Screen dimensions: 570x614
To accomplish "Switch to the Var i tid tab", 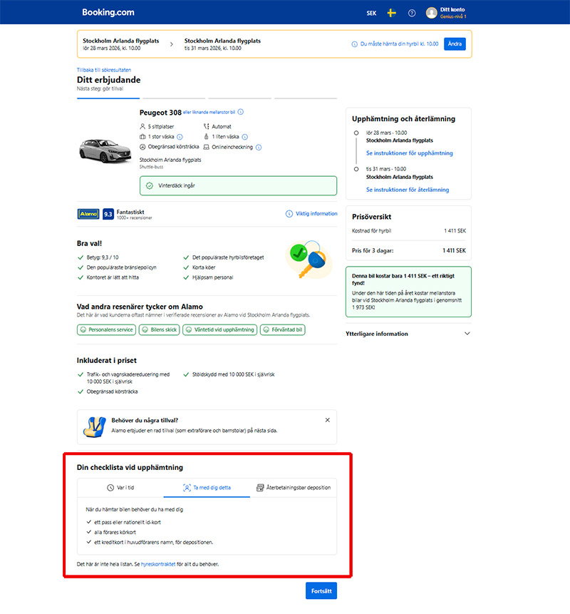I will [120, 488].
